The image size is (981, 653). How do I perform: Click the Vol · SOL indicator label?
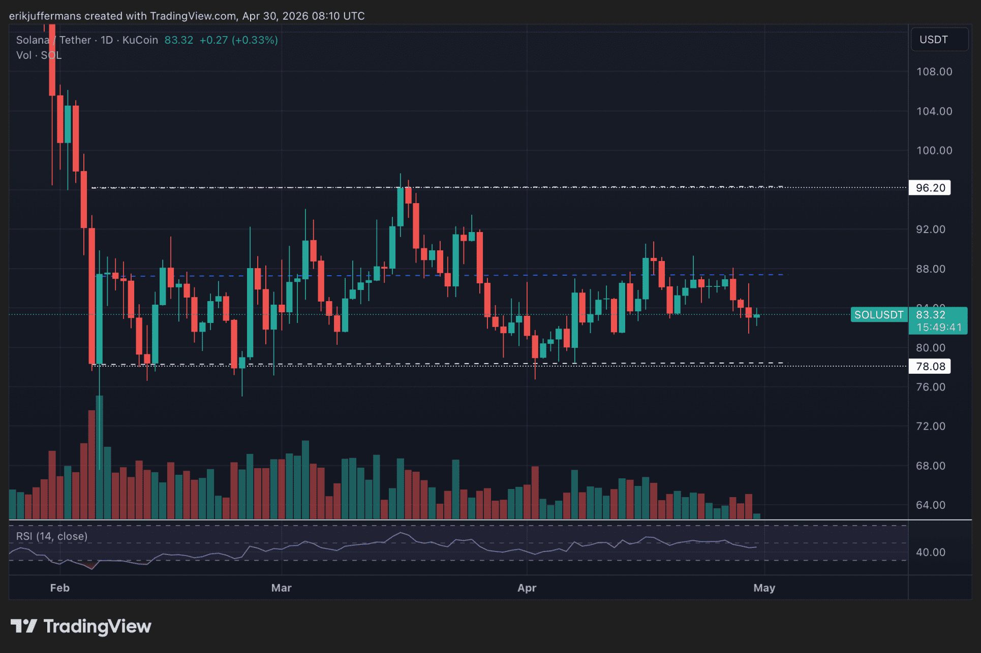point(39,55)
